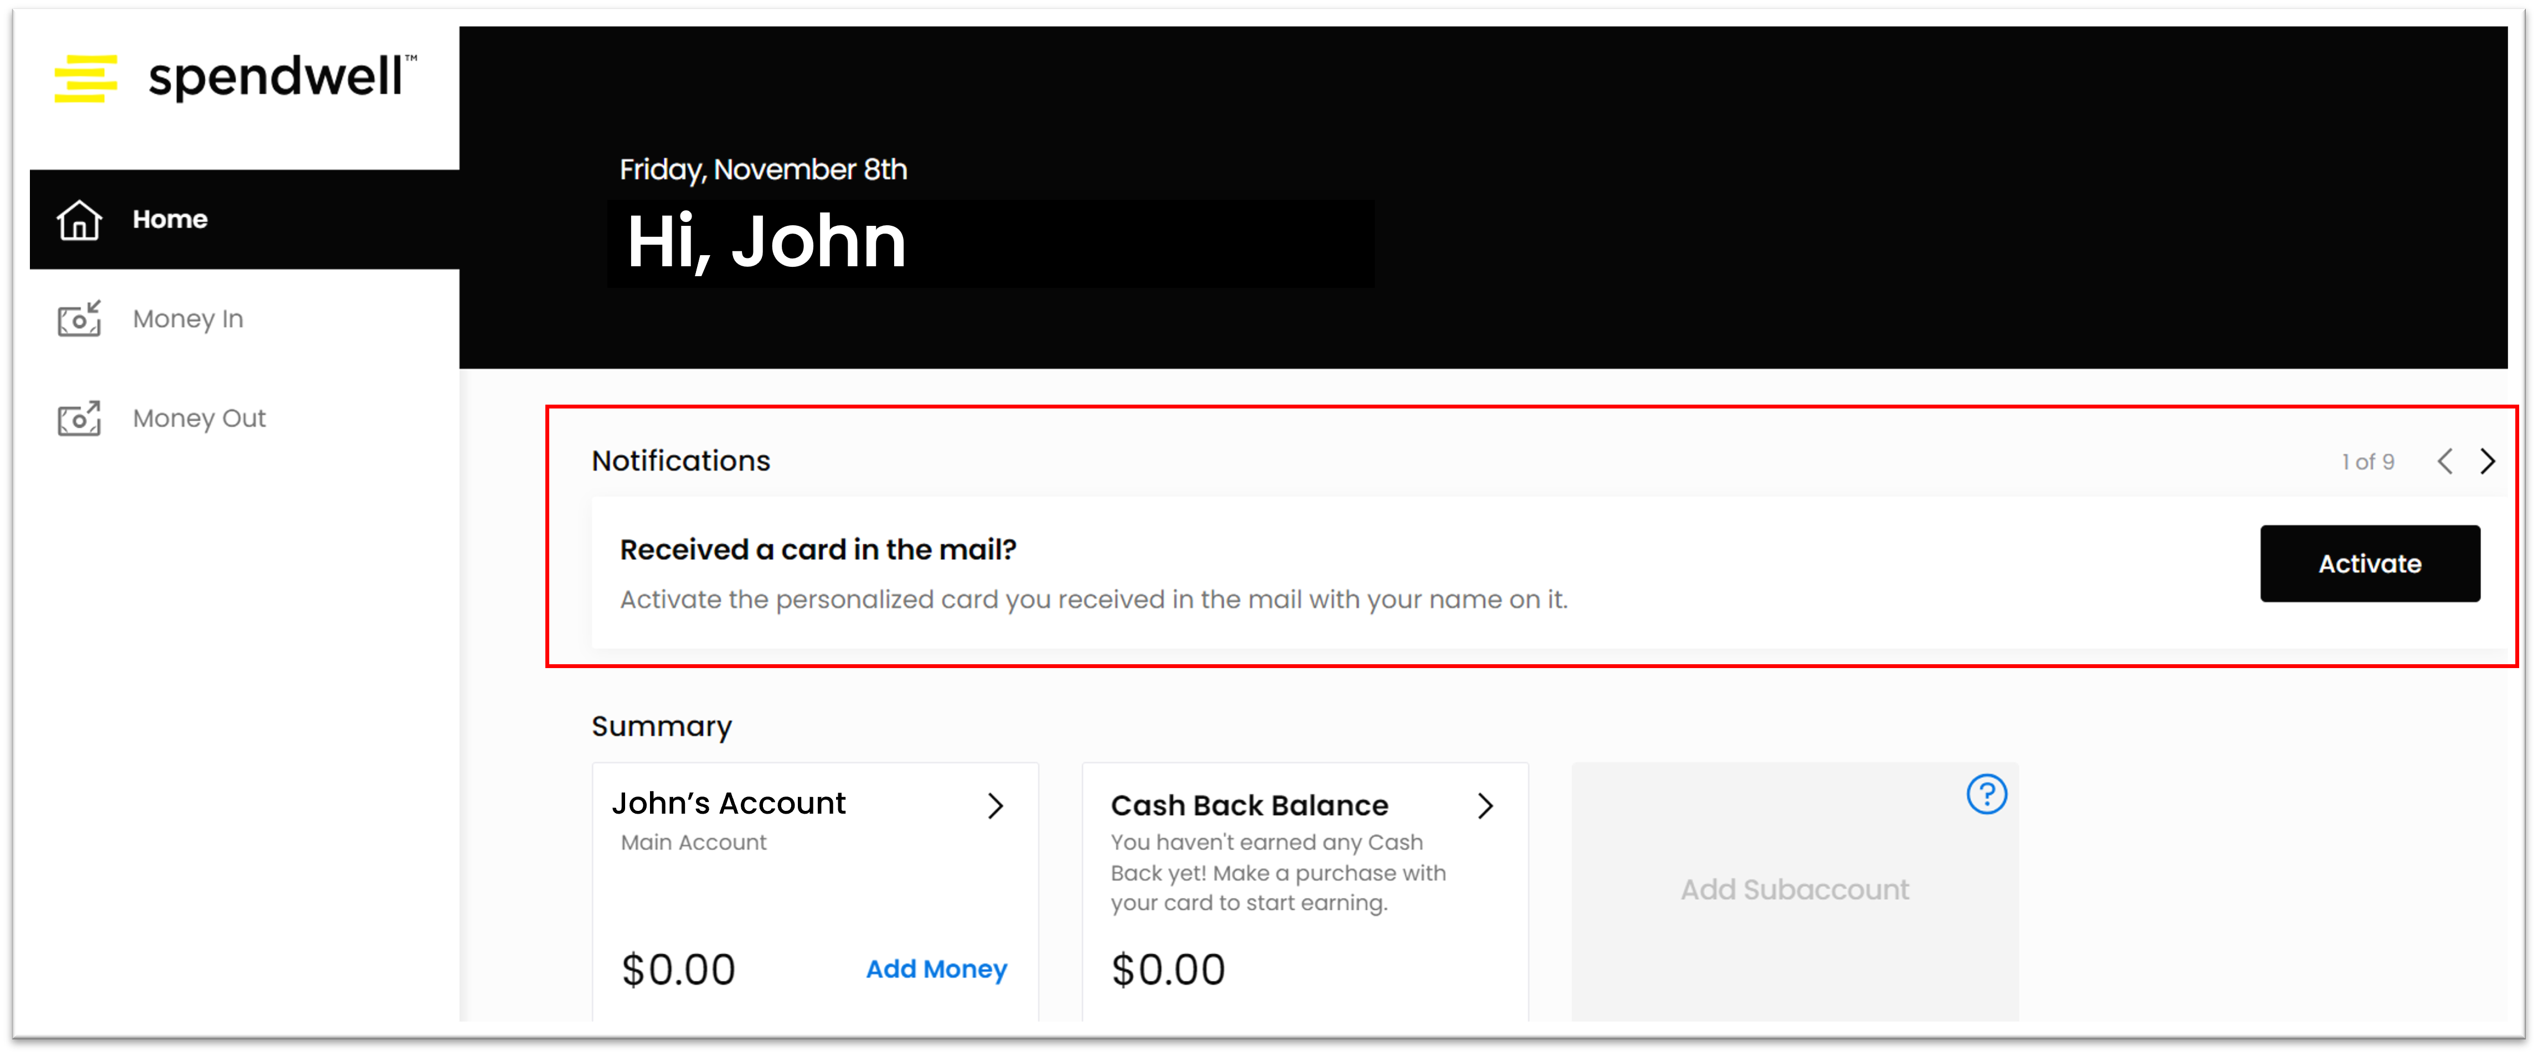Click the John's Account title
The height and width of the screenshot is (1055, 2538).
(x=728, y=804)
